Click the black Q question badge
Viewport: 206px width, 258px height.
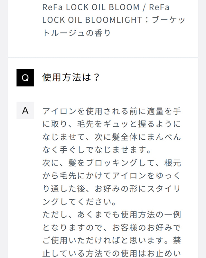click(25, 78)
